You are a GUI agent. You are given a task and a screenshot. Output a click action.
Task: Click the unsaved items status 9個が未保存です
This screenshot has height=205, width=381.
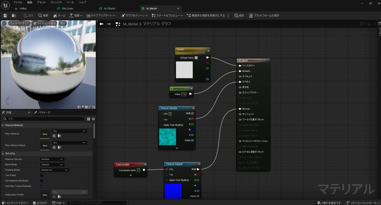pos(329,203)
